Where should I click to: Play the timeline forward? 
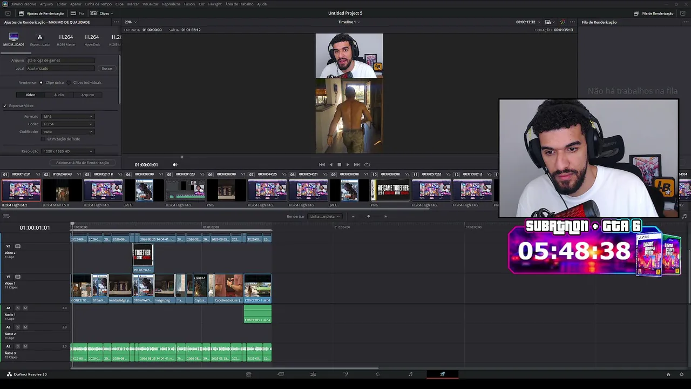tap(347, 165)
